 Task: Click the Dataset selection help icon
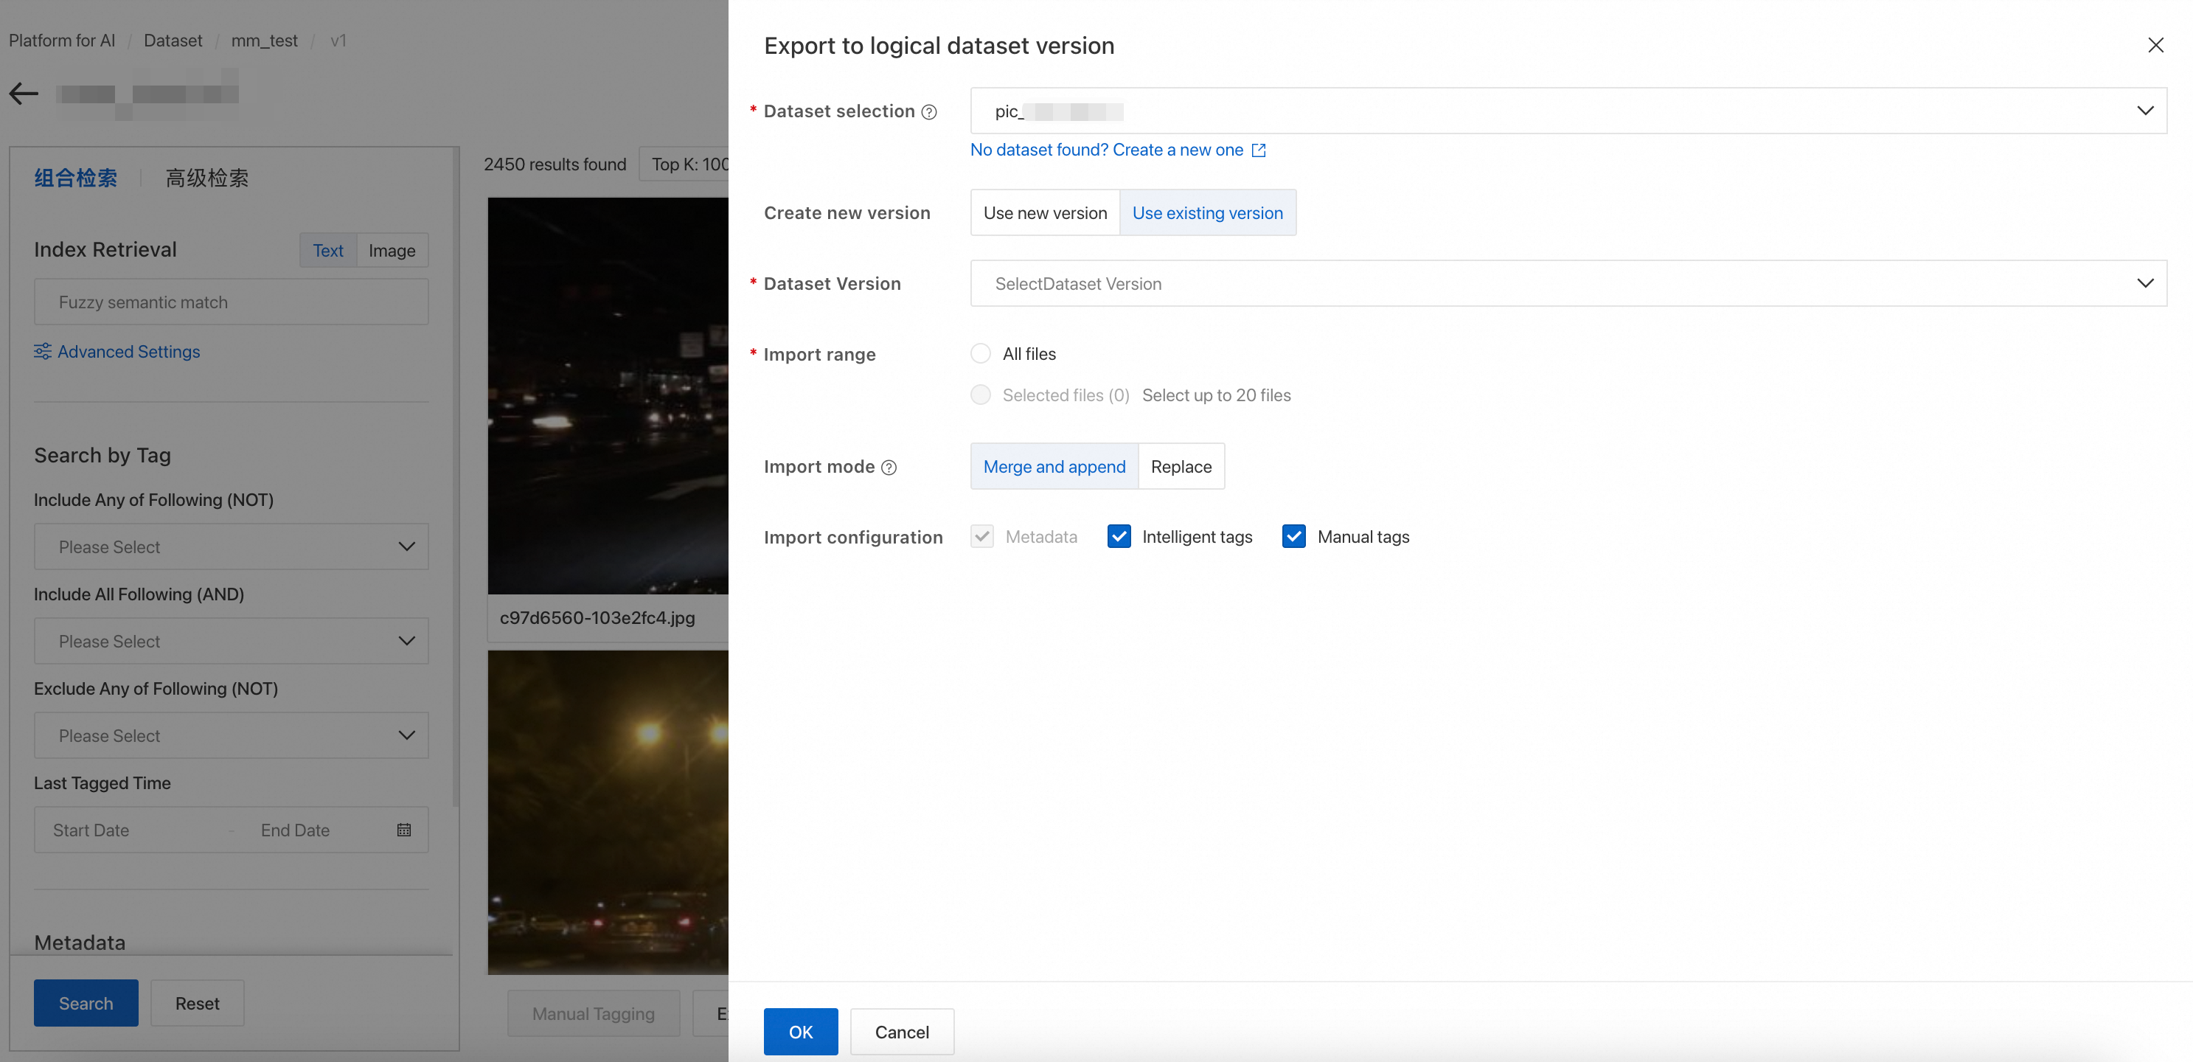tap(930, 111)
